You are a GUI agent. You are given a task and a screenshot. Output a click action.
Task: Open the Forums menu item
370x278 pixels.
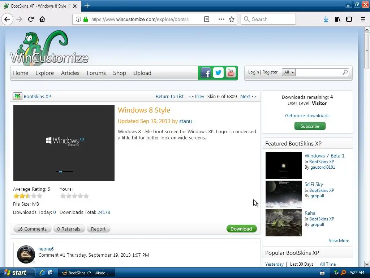96,73
